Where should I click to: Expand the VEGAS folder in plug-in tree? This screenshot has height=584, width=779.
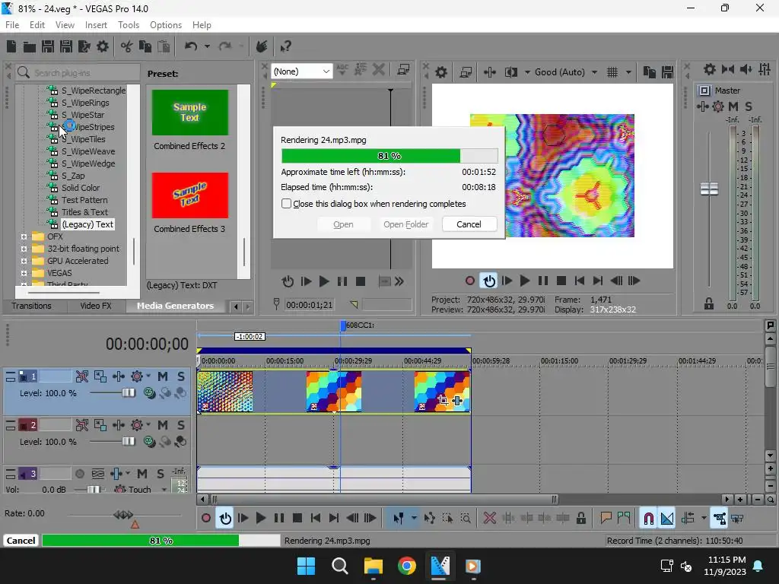tap(24, 273)
